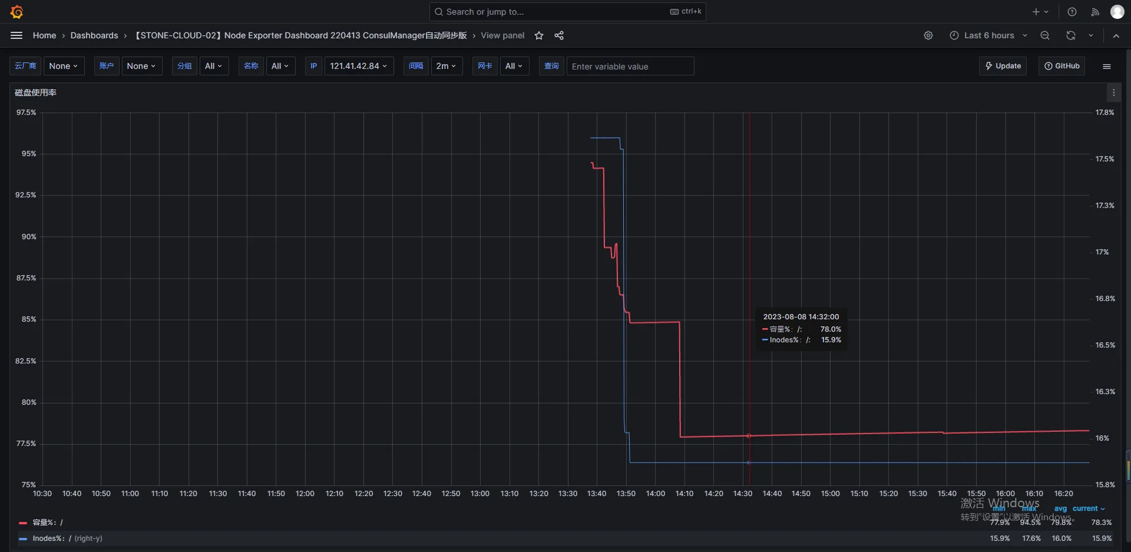Open the hamburger navigation menu
Viewport: 1131px width, 552px height.
pyautogui.click(x=16, y=35)
